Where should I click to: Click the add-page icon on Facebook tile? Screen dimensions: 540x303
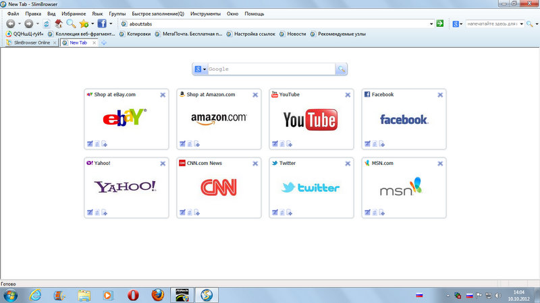pos(381,143)
